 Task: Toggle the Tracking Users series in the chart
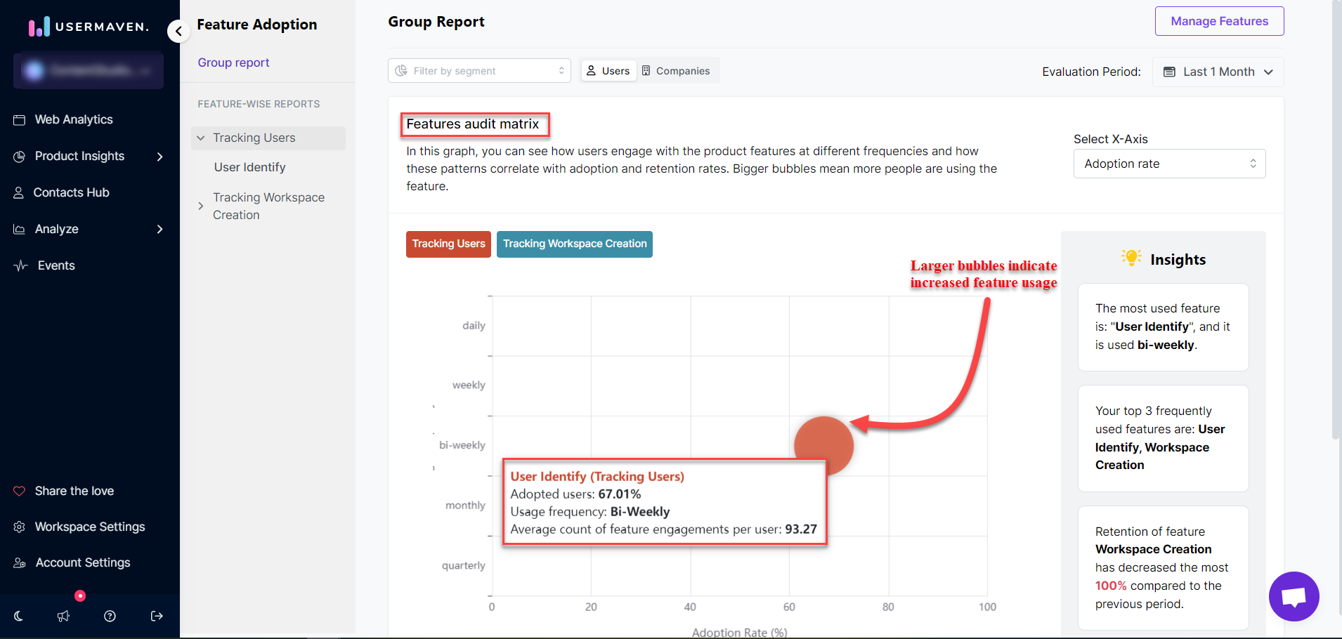[448, 244]
